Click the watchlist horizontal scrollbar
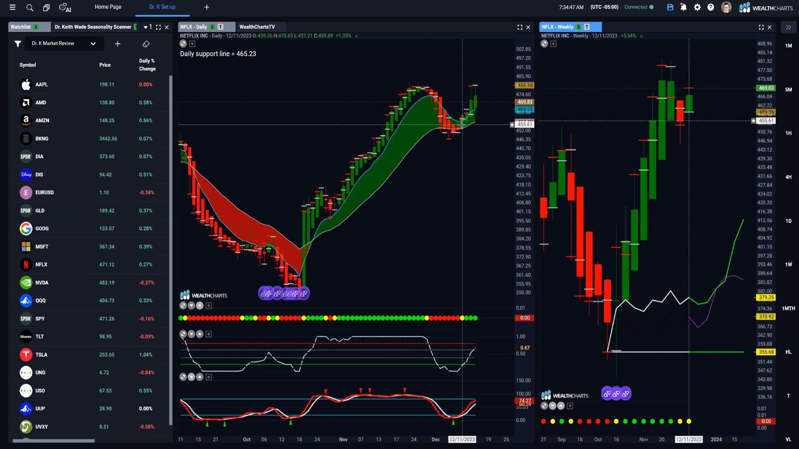This screenshot has width=799, height=449. click(x=54, y=441)
